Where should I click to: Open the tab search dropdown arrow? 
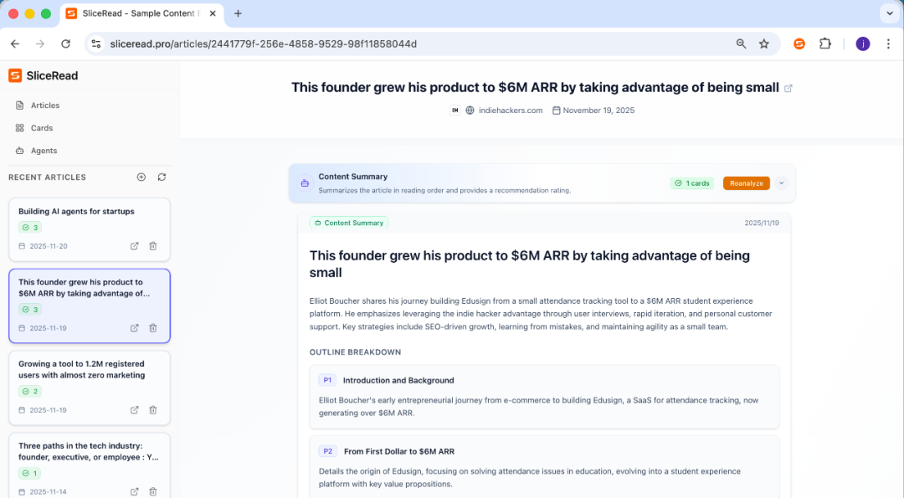click(889, 13)
